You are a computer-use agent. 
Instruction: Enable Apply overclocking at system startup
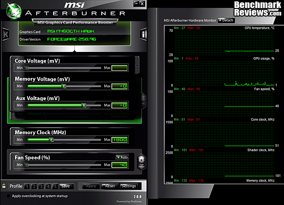8,196
